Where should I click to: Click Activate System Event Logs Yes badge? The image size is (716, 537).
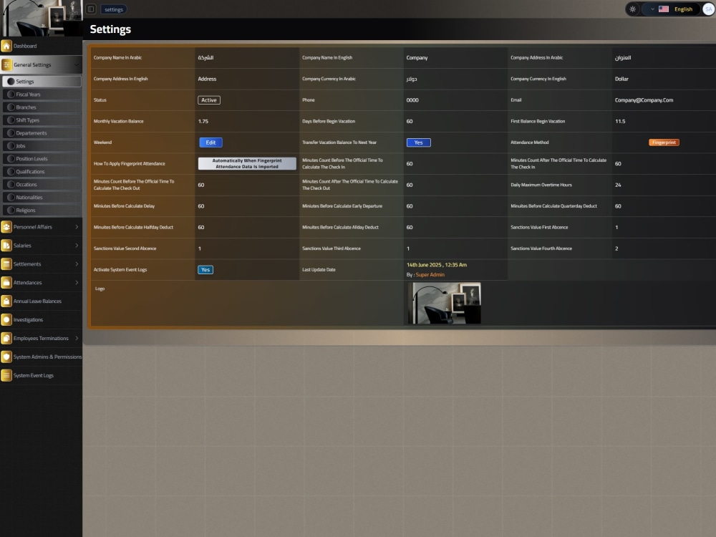click(x=205, y=270)
